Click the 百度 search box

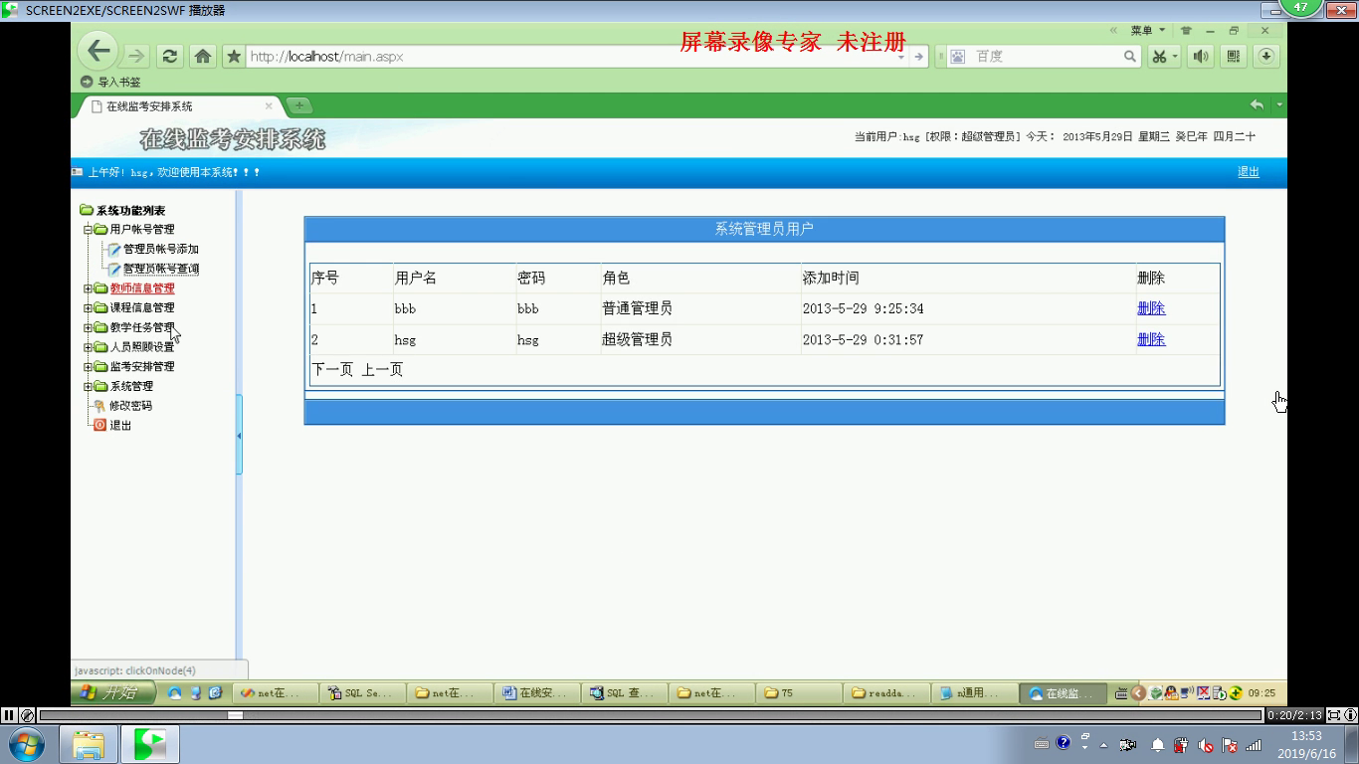click(x=1045, y=57)
